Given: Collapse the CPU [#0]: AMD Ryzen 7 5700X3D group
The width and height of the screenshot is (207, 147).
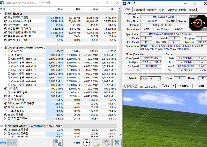Looking at the screenshot, I should (x=2, y=47).
